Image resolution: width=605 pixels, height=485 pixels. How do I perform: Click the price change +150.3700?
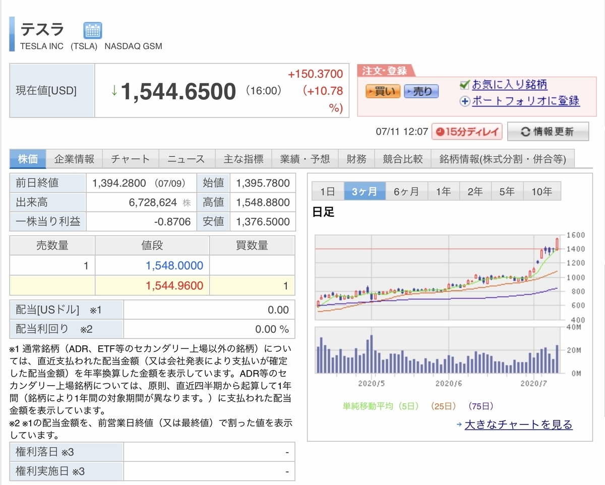[x=315, y=74]
